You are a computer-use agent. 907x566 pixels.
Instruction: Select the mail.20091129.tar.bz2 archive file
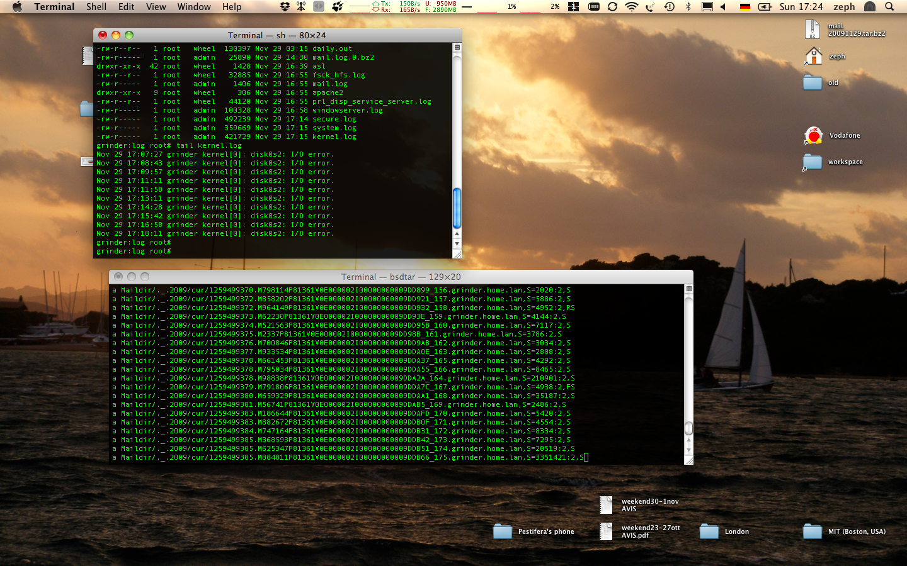click(813, 30)
